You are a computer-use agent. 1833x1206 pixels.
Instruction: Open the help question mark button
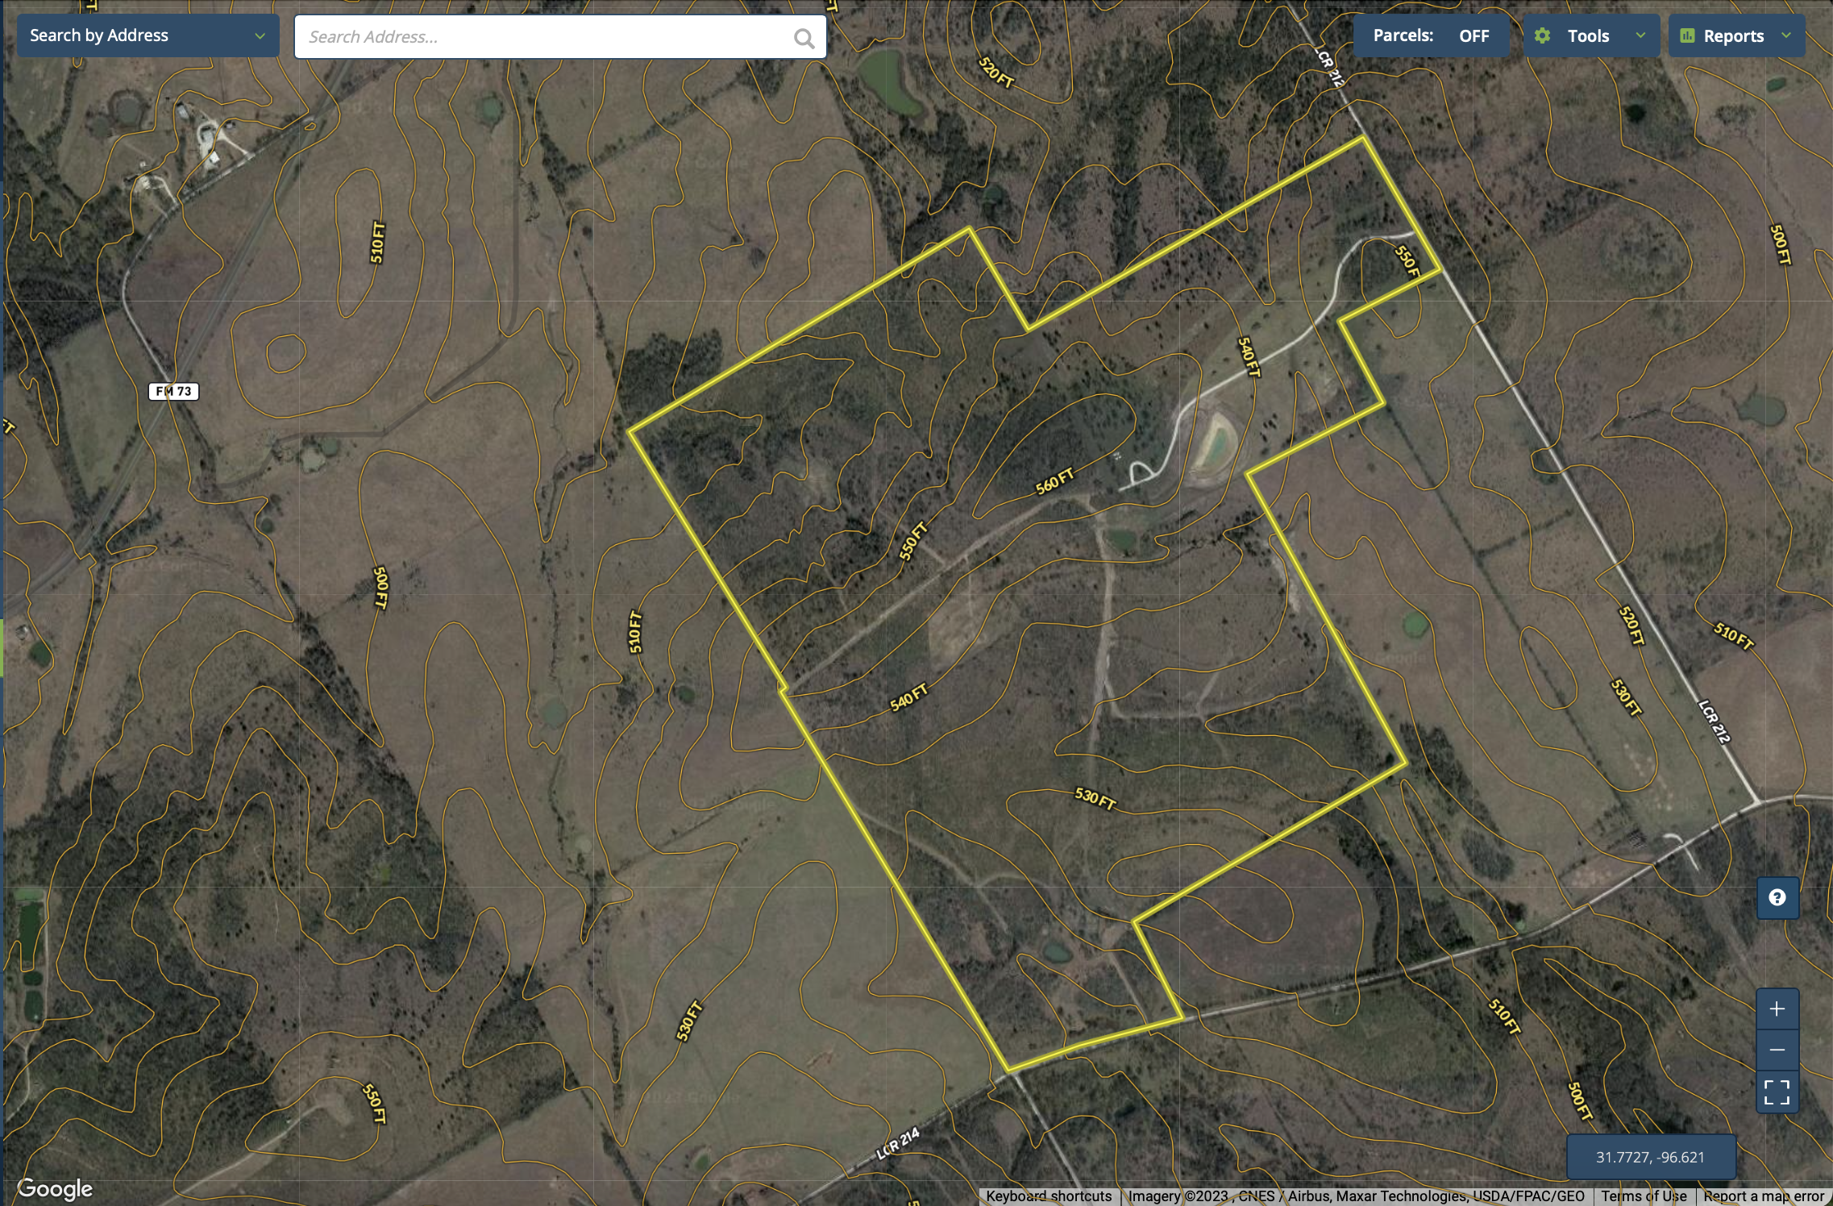coord(1777,897)
